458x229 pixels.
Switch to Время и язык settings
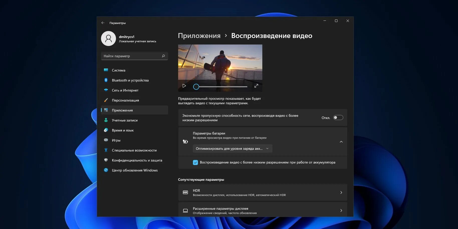pos(135,130)
